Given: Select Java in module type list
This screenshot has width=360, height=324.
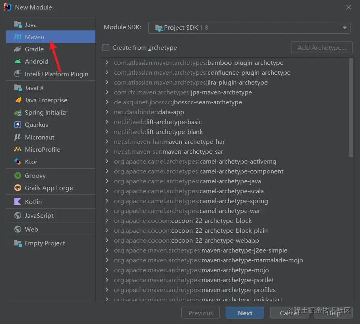Looking at the screenshot, I should coord(51,24).
